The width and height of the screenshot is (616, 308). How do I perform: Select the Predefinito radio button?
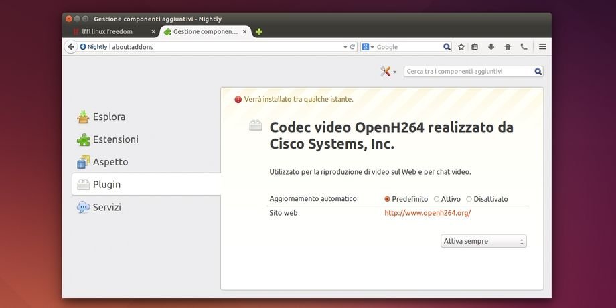388,199
